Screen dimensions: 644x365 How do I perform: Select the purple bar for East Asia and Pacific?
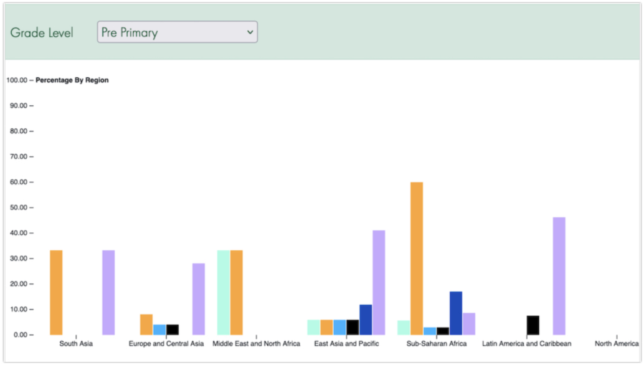(379, 283)
